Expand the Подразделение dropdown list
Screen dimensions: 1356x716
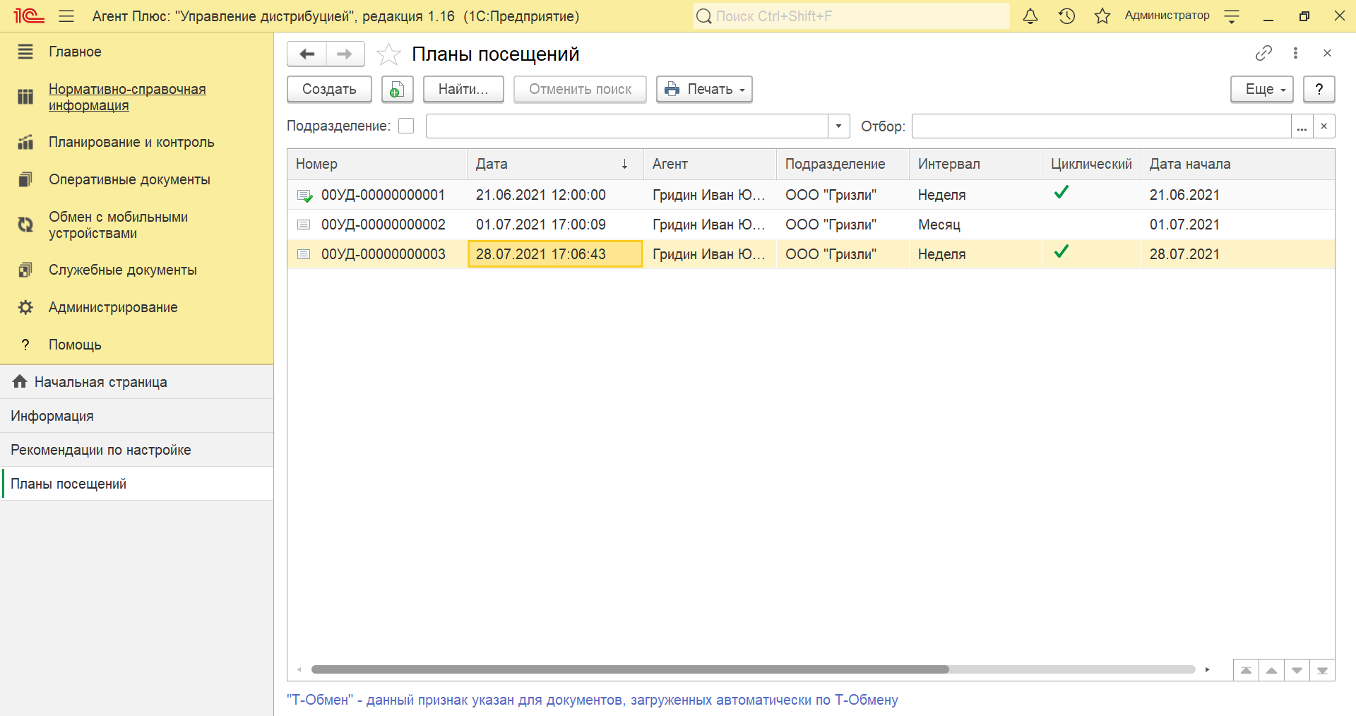838,126
